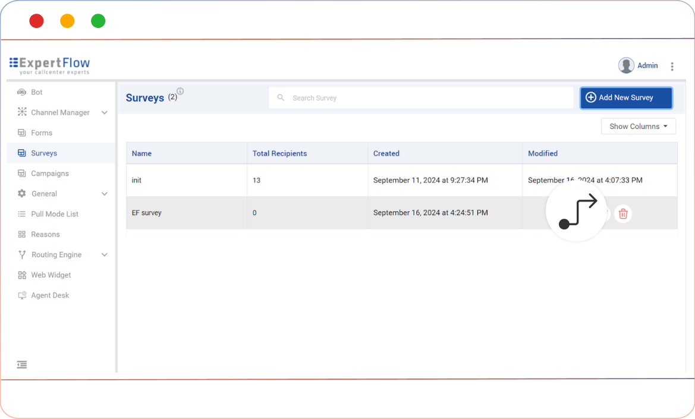The width and height of the screenshot is (695, 419).
Task: Open the Forms section icon
Action: click(x=21, y=133)
